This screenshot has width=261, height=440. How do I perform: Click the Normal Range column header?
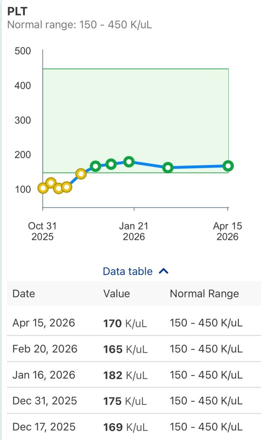point(204,294)
